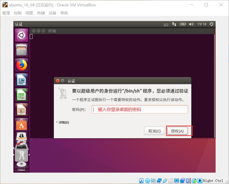Open the session power gear menu
The height and width of the screenshot is (184, 229).
(212, 24)
